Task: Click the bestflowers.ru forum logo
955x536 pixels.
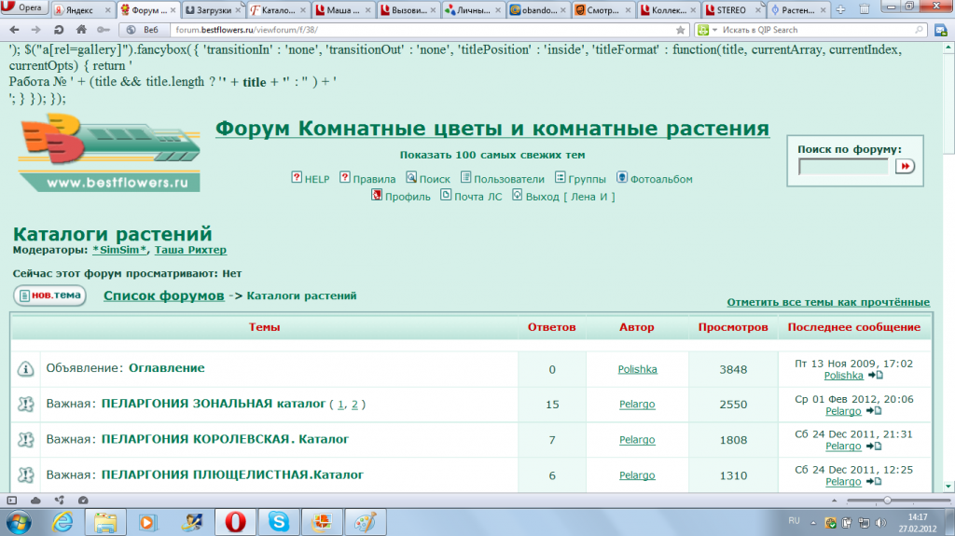Action: click(109, 150)
